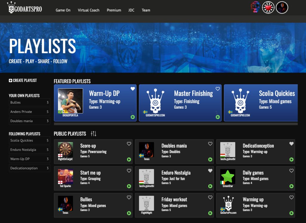Viewport: 306px width, 223px height.
Task: Open Enduro Nostalgia in Following Playlists
Action: [30, 150]
